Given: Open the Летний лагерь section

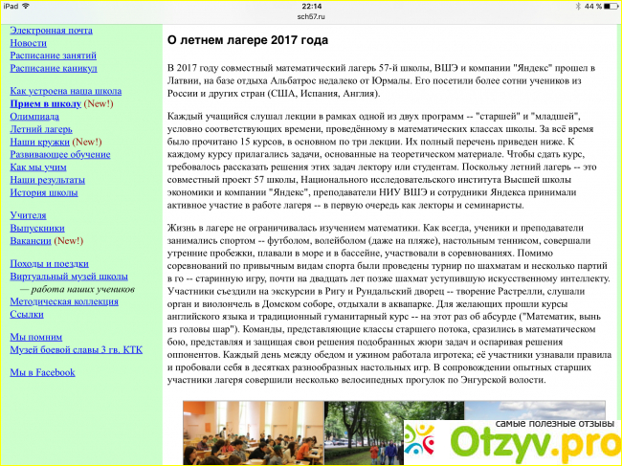Looking at the screenshot, I should (x=40, y=128).
